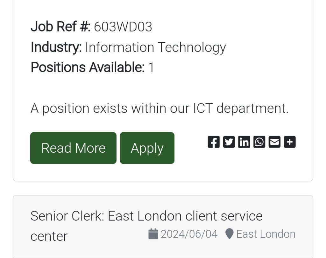The width and height of the screenshot is (326, 258).
Task: Apply for the ICT department position
Action: click(147, 148)
